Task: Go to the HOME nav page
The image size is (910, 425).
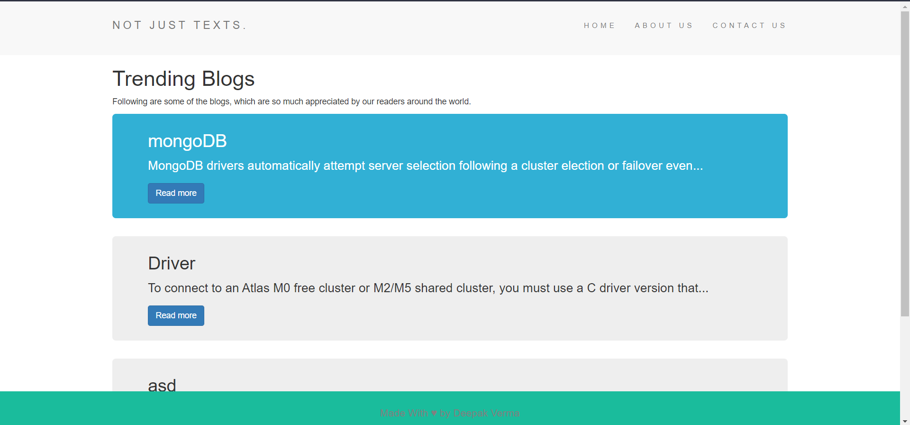Action: coord(599,26)
